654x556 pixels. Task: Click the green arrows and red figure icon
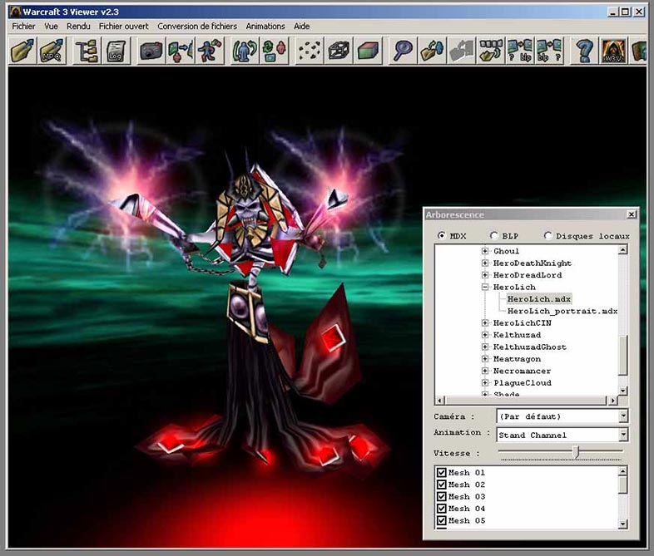tap(274, 51)
